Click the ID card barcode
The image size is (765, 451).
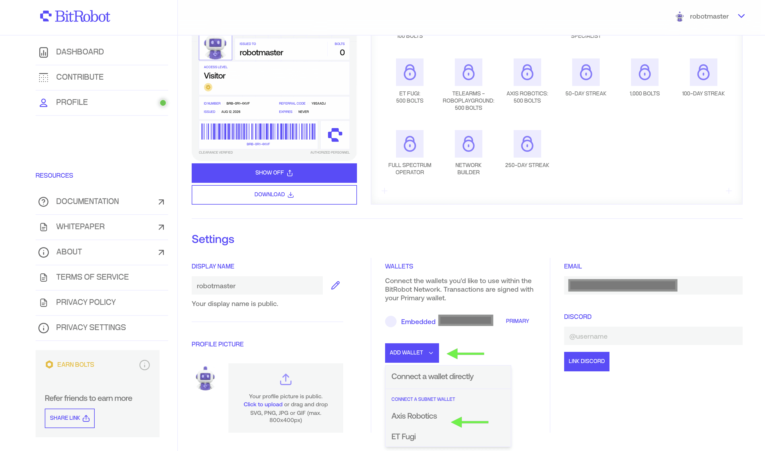[258, 132]
